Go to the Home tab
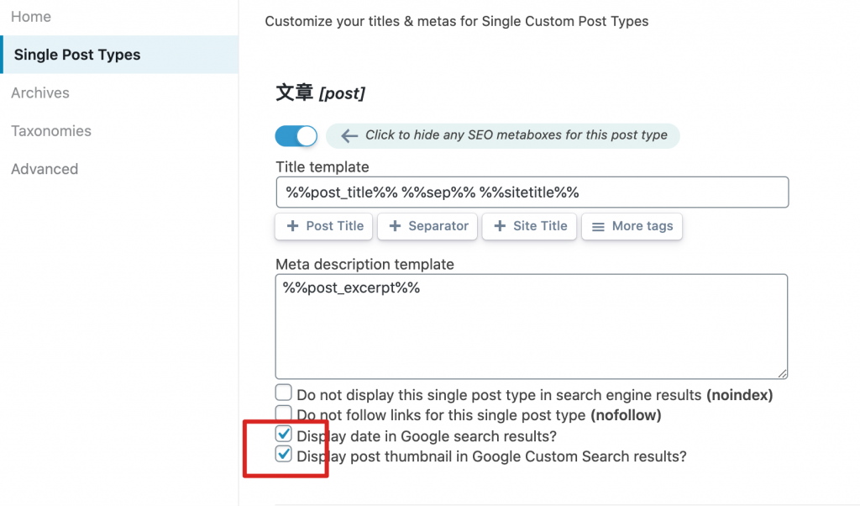The image size is (860, 506). click(x=31, y=17)
